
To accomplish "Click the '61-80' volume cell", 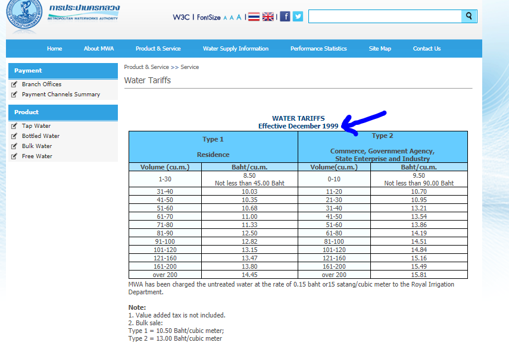I will click(334, 233).
